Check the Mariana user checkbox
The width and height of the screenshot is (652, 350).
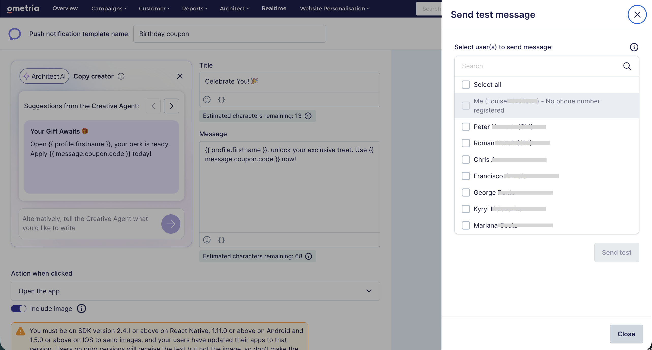[466, 225]
